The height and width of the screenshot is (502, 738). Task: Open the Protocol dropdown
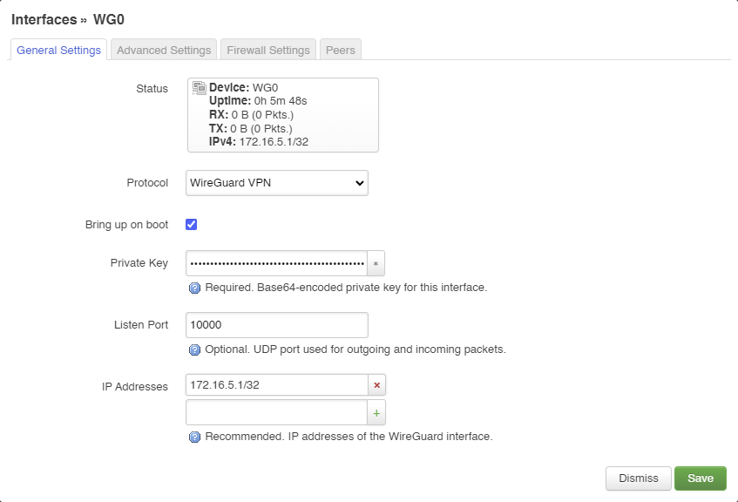point(277,183)
